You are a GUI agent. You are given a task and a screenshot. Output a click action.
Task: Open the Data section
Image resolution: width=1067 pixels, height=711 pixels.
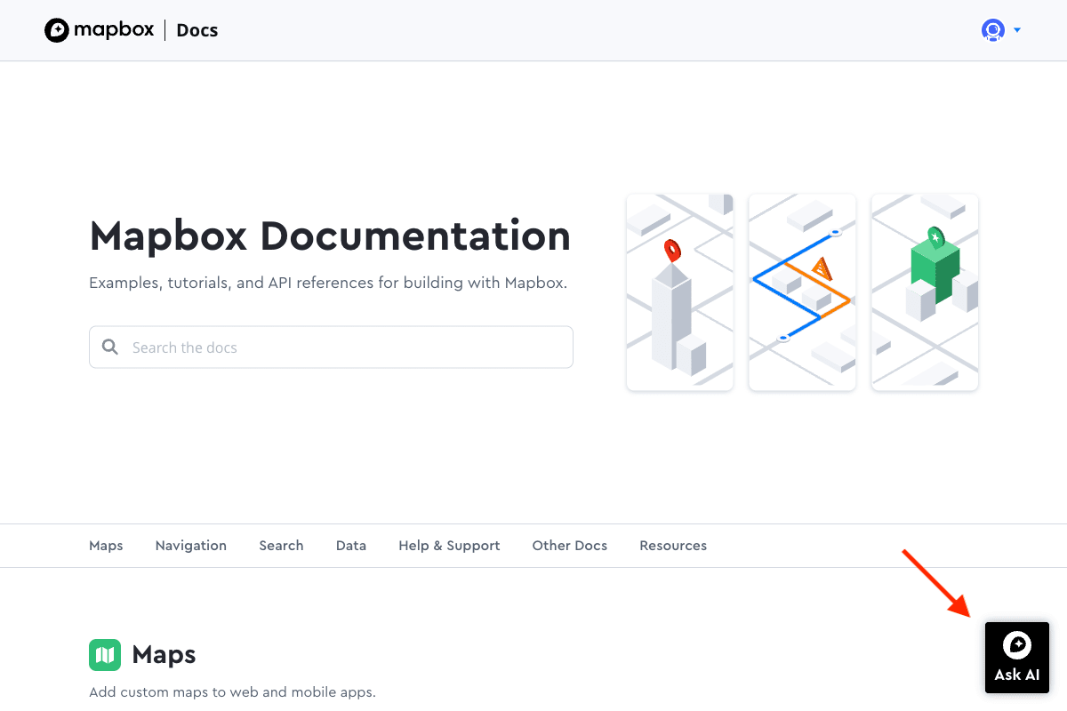click(350, 545)
